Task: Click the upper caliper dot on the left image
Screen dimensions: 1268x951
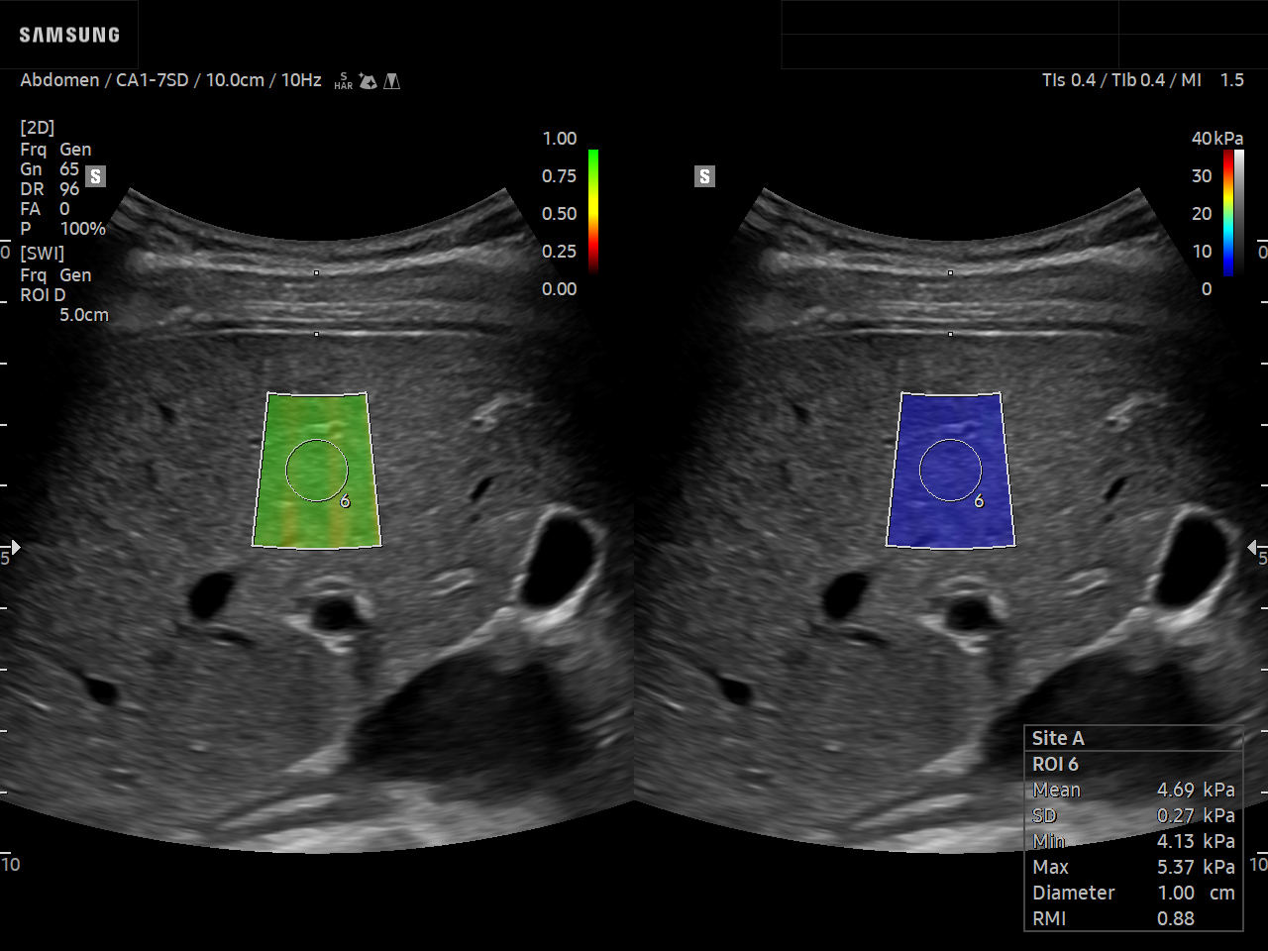Action: coord(316,272)
